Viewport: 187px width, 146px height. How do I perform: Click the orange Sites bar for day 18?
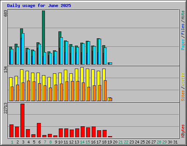[x=105, y=91]
